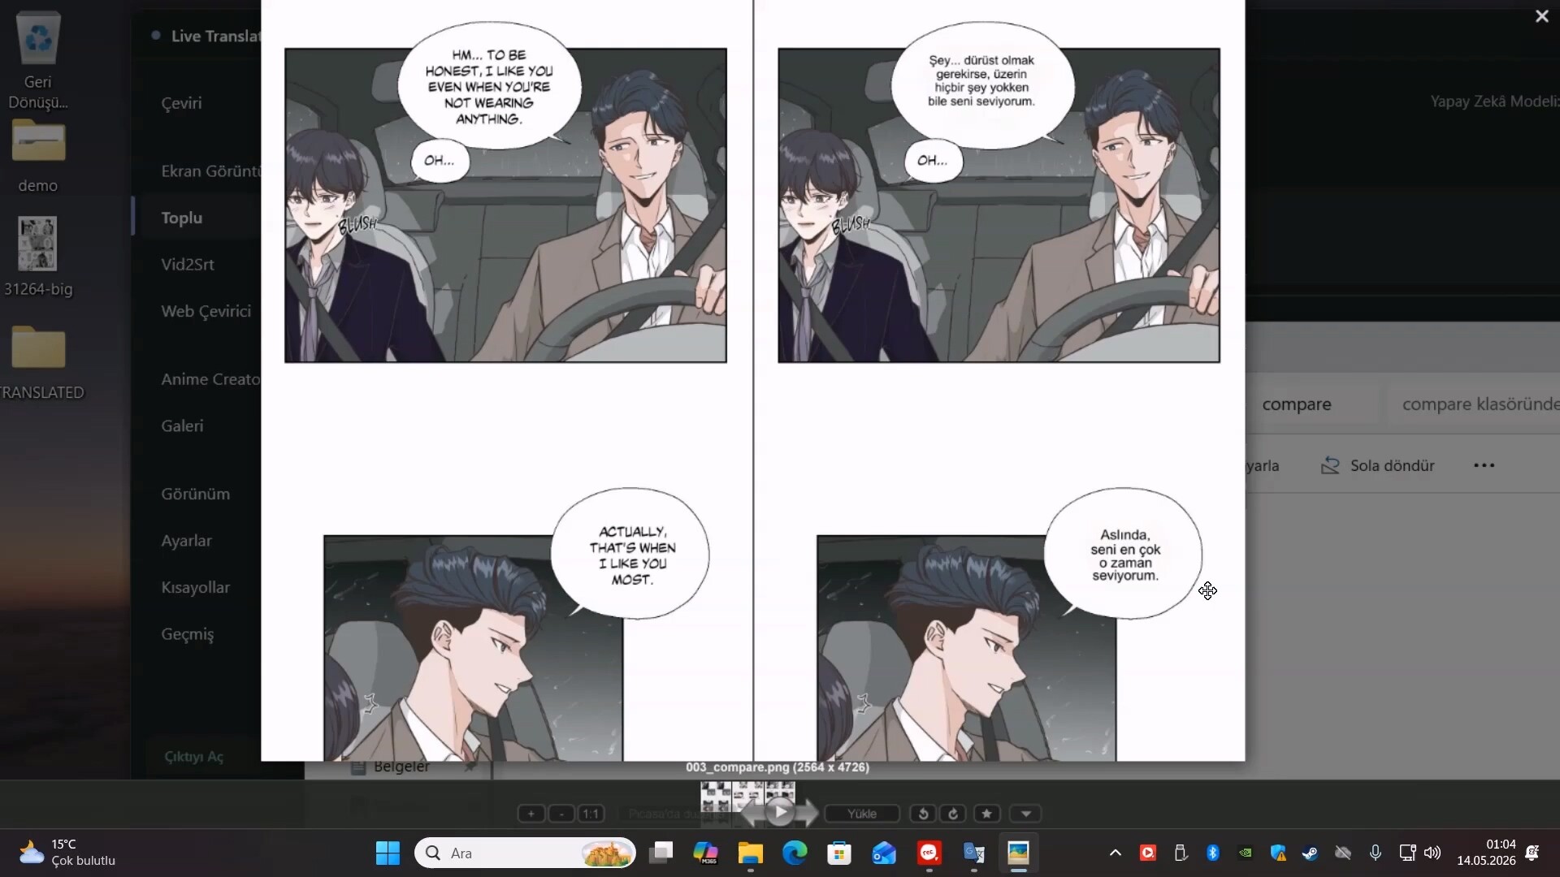Open File Explorer from the taskbar

click(x=750, y=853)
